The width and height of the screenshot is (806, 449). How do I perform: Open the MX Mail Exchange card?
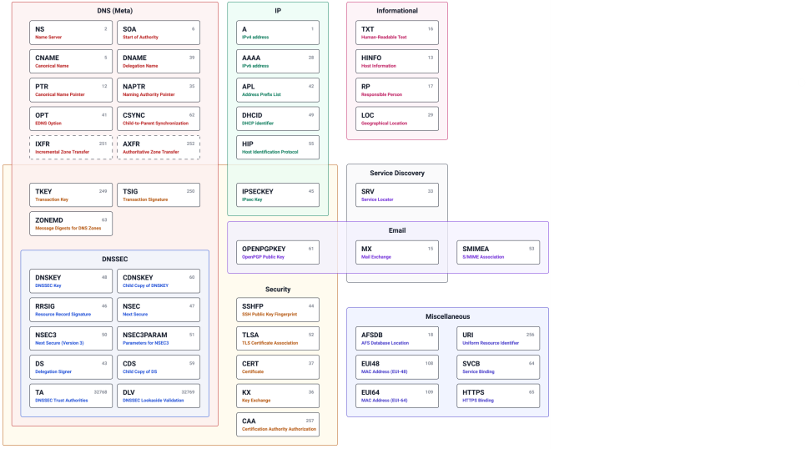click(x=396, y=252)
